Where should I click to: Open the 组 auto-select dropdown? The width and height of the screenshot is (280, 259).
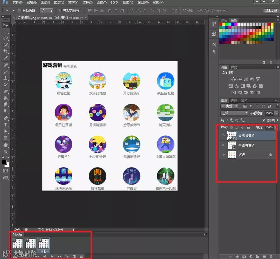coord(46,11)
